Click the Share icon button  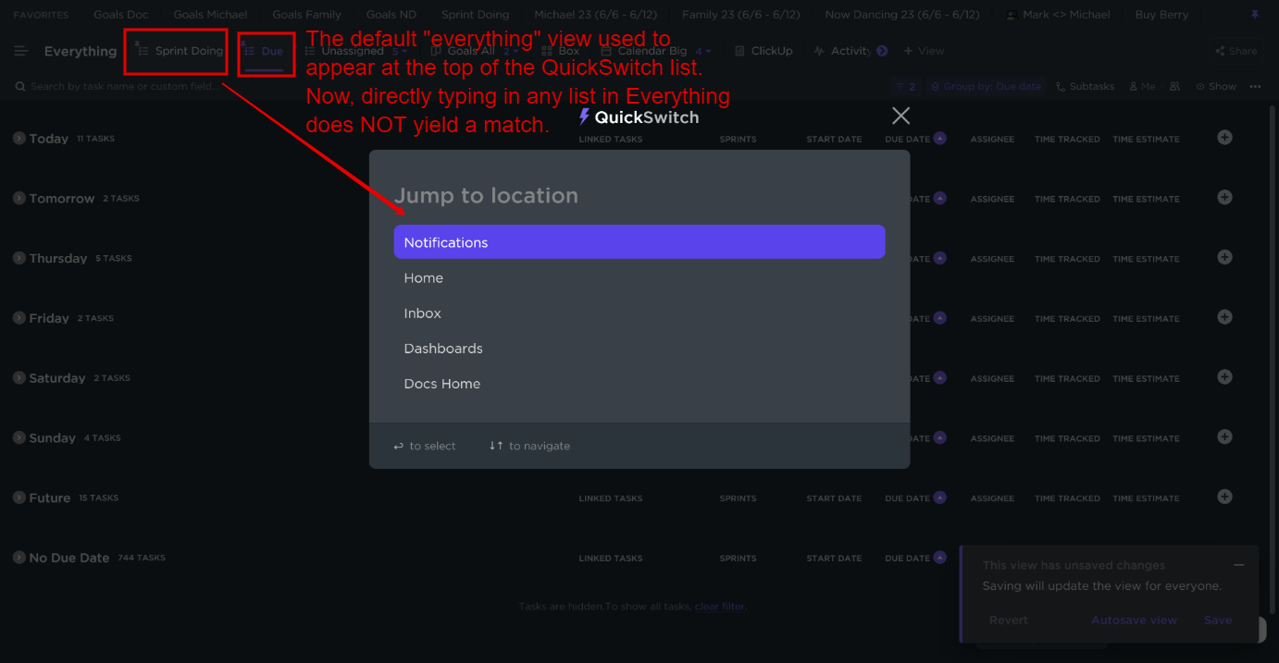(x=1236, y=51)
